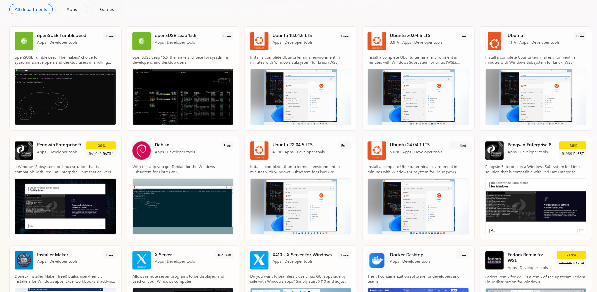Select the Ubuntu 20.04.6 LTS app icon
The height and width of the screenshot is (292, 597).
pos(377,41)
